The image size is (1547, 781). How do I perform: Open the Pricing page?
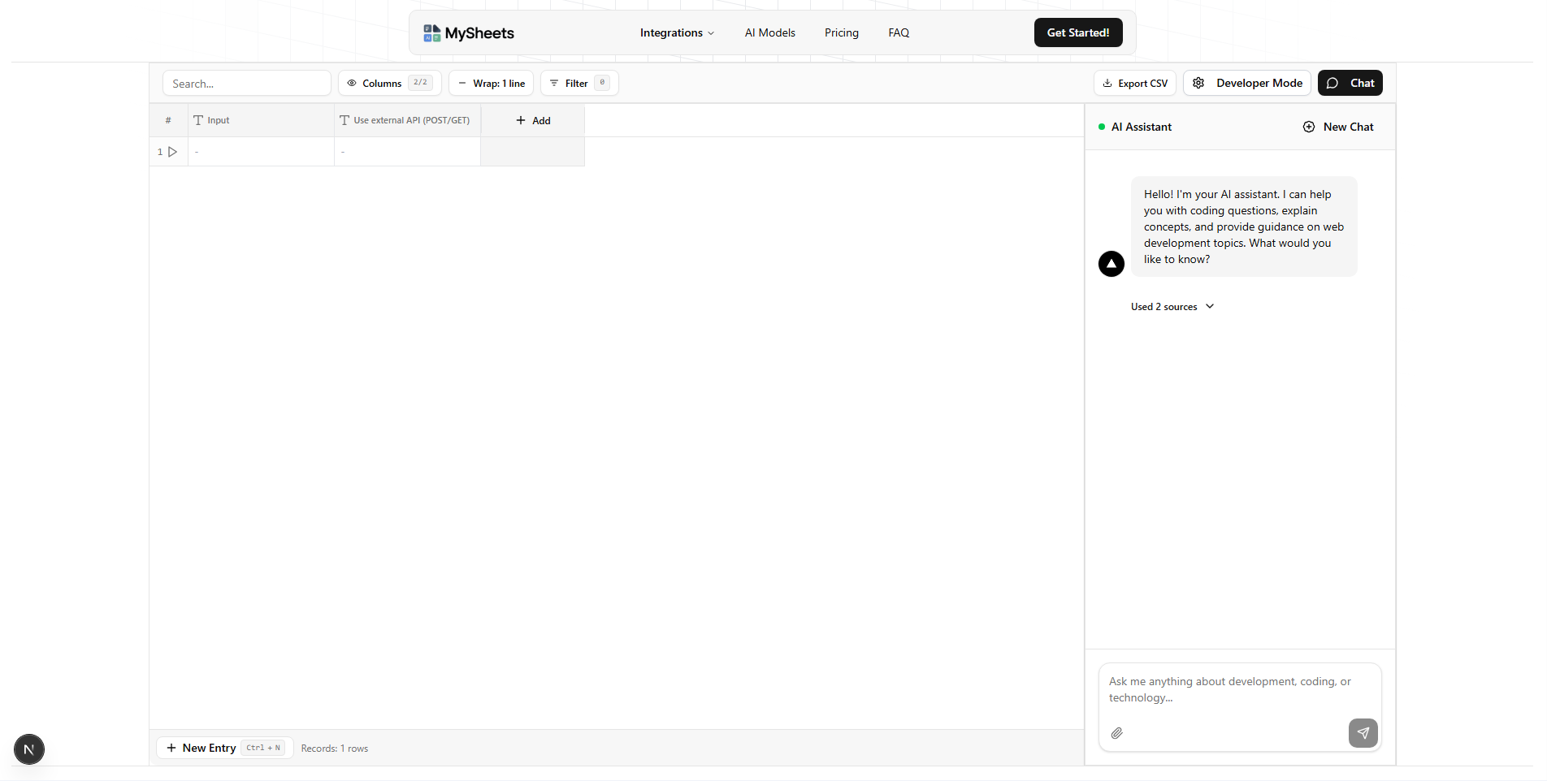pyautogui.click(x=841, y=33)
